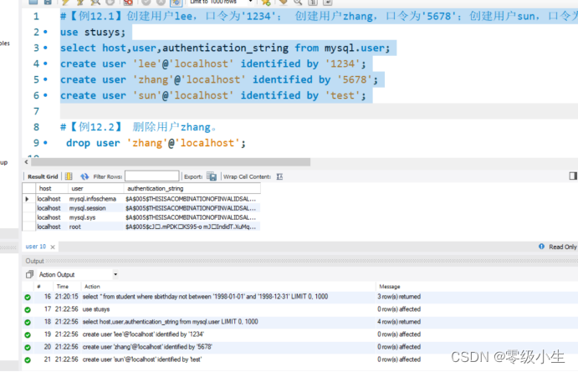The image size is (578, 372).
Task: Click the horizontal scrollbar of the SQL editor
Action: coord(171,162)
